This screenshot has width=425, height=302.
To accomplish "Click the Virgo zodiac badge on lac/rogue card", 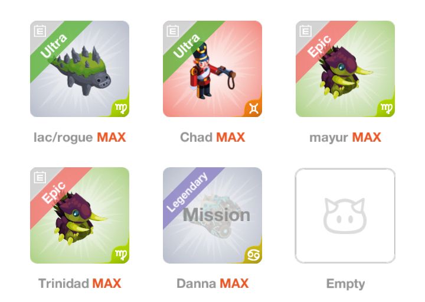I will coord(120,108).
